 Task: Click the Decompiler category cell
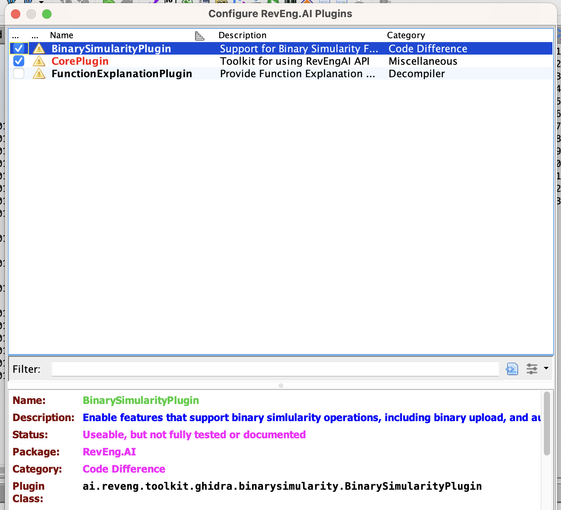pos(417,74)
